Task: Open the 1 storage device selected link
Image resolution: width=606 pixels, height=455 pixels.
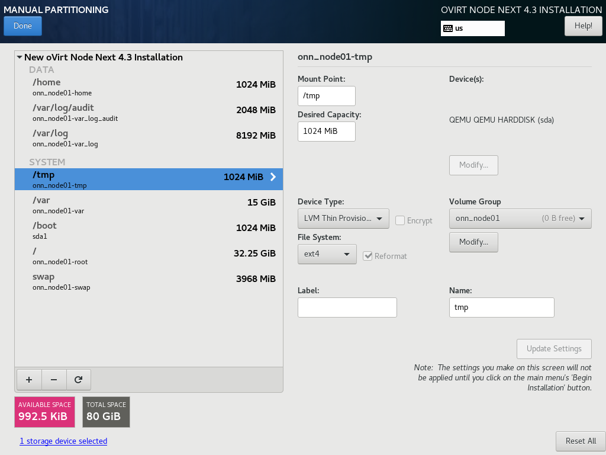Action: 63,441
